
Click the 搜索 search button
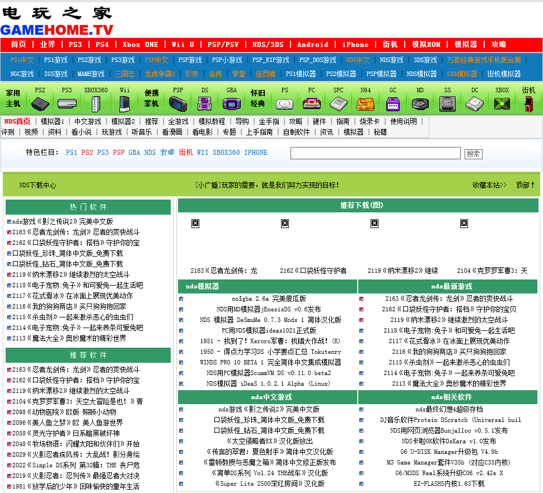point(474,154)
